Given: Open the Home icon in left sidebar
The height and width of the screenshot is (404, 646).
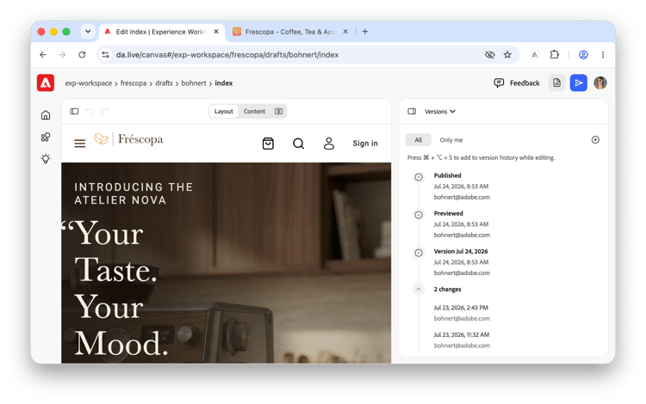Looking at the screenshot, I should pos(46,115).
